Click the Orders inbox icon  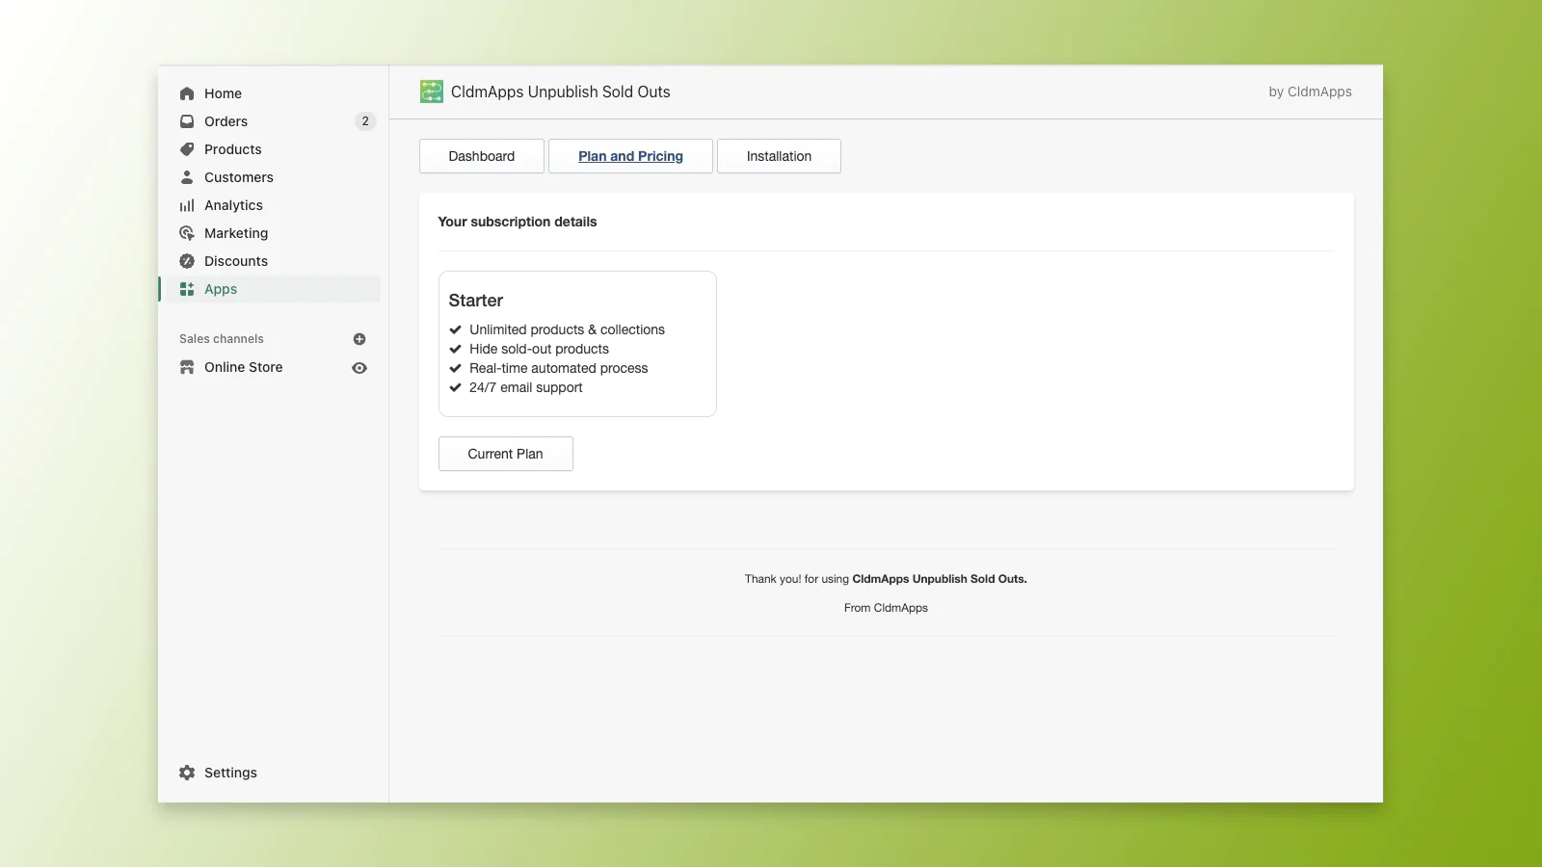[x=187, y=121]
